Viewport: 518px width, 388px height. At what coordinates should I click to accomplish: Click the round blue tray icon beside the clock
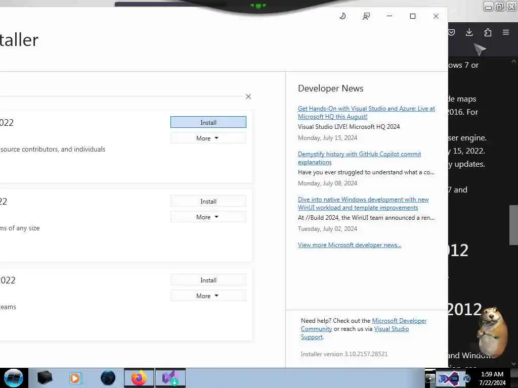click(467, 379)
